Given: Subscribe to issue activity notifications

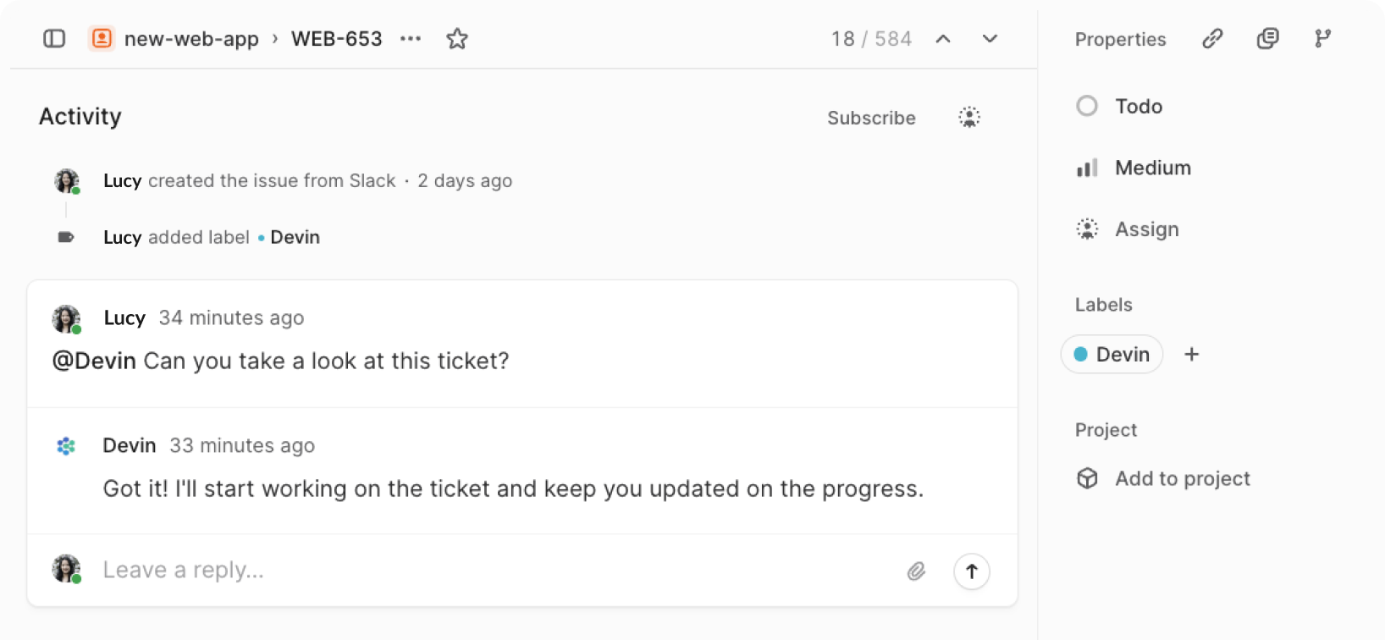Looking at the screenshot, I should [x=871, y=118].
